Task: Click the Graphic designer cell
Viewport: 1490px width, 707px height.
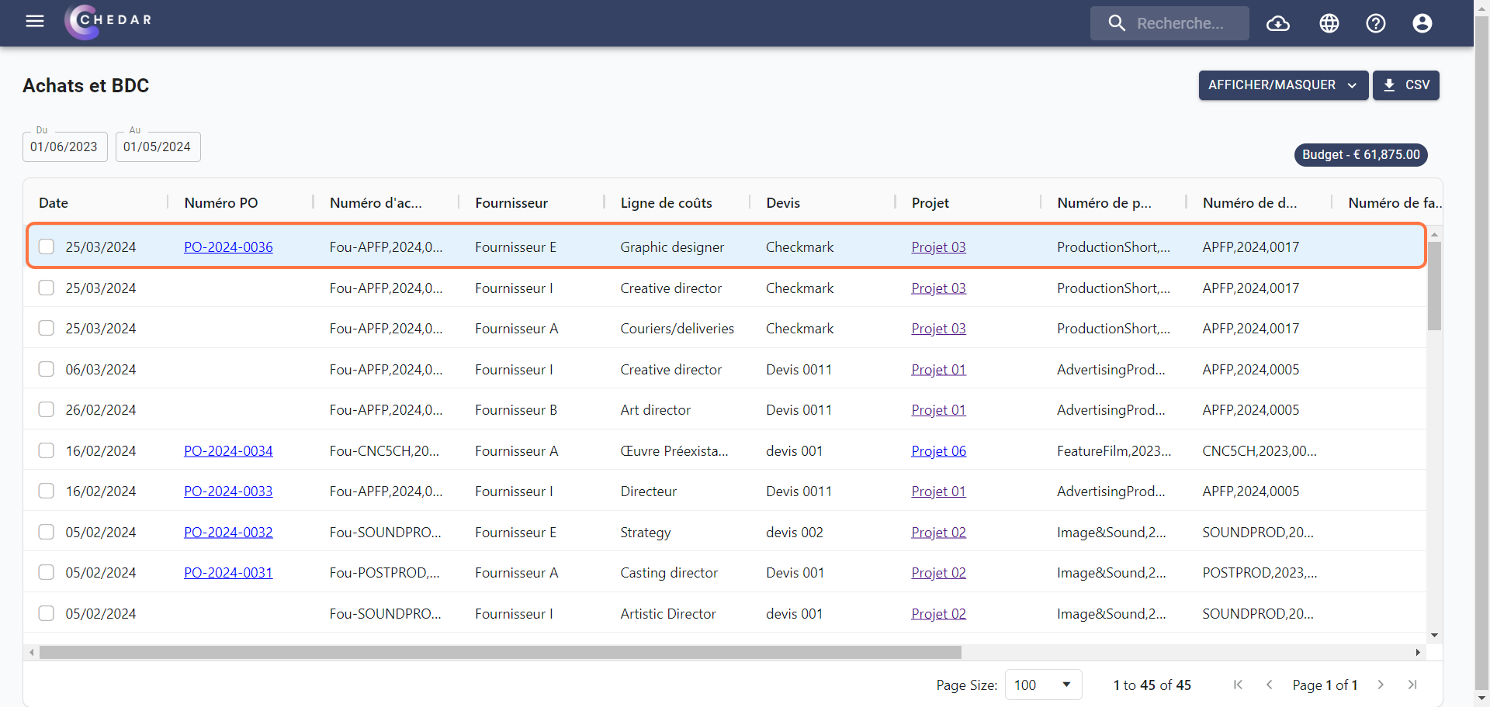Action: coord(672,247)
